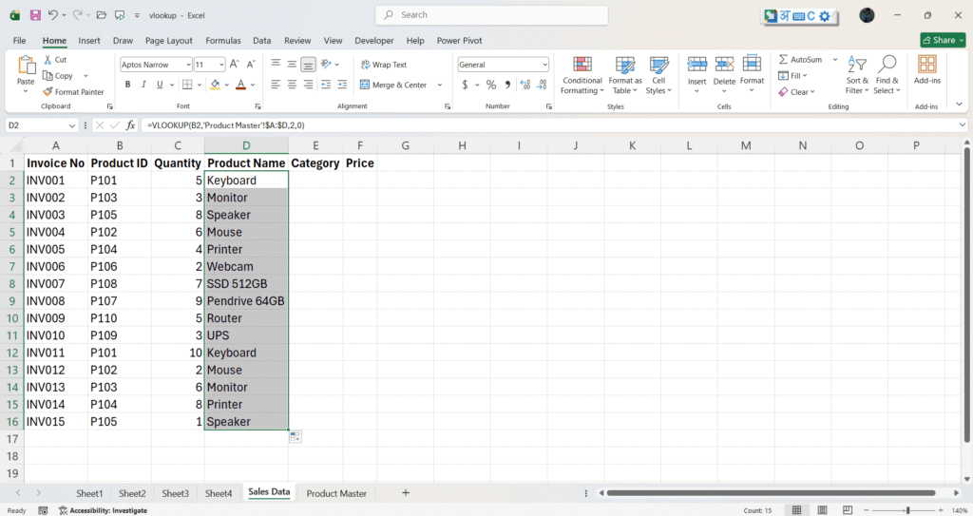This screenshot has width=973, height=516.
Task: Apply fill color bucket
Action: [x=215, y=85]
